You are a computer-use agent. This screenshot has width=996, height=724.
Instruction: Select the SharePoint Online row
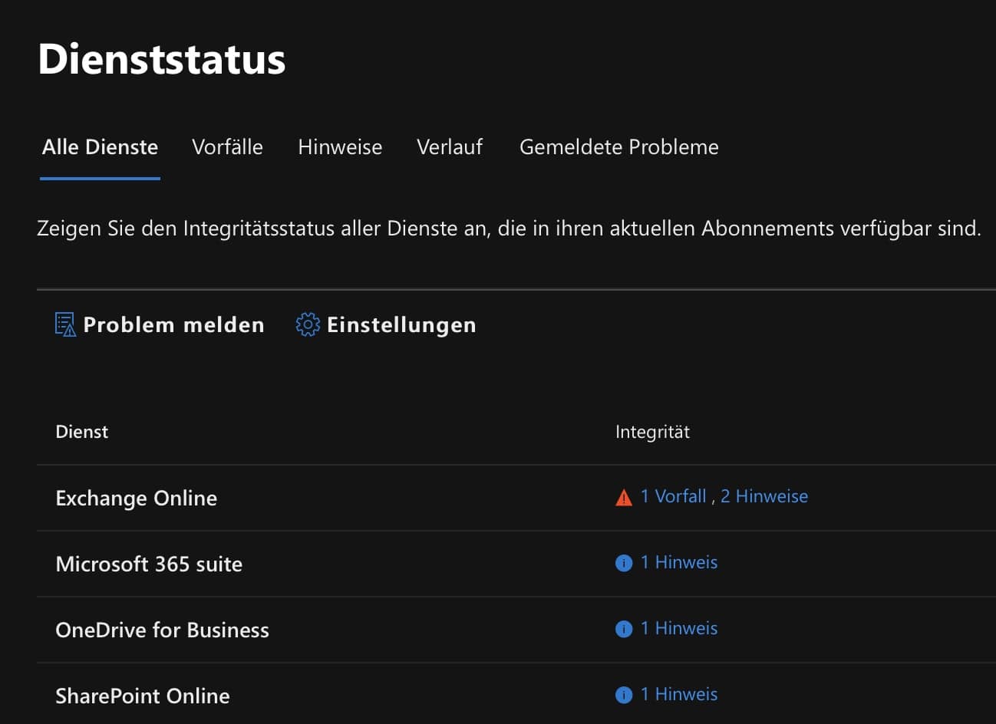(516, 694)
